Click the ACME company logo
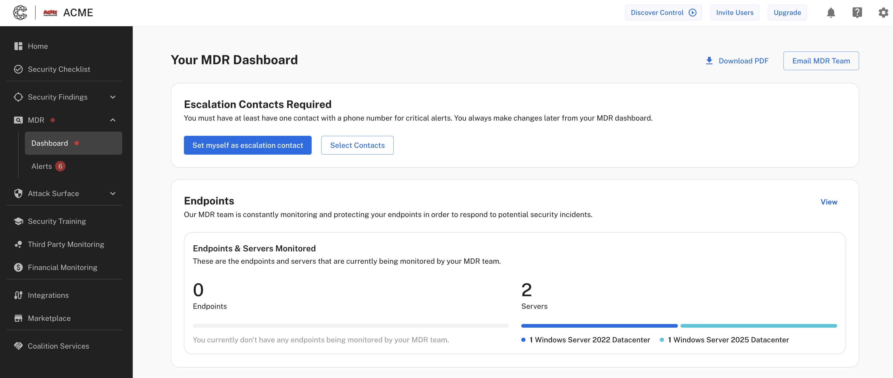 (50, 13)
